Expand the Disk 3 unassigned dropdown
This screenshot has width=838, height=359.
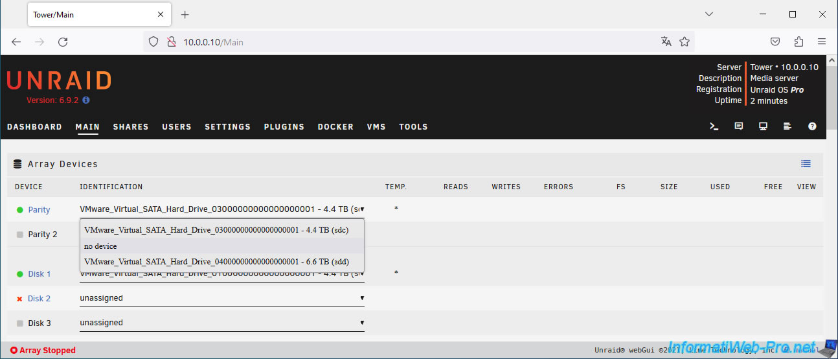tap(221, 323)
